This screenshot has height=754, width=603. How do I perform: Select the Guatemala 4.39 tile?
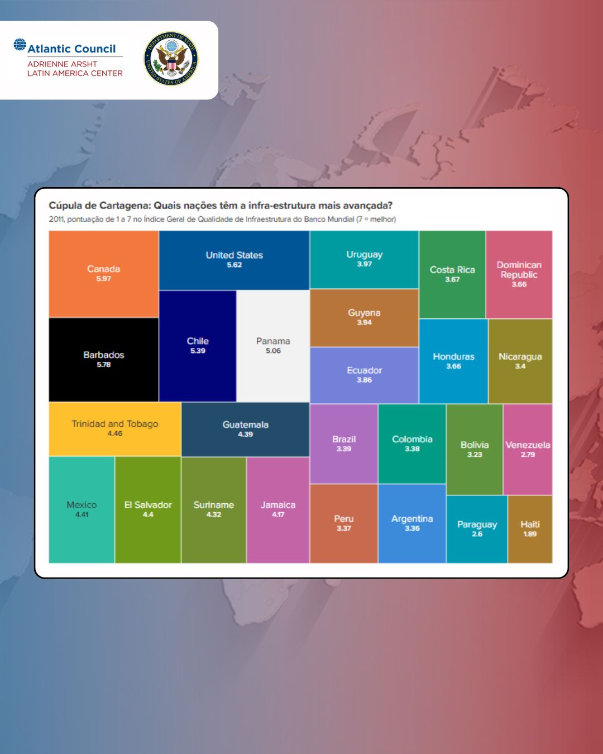(246, 430)
